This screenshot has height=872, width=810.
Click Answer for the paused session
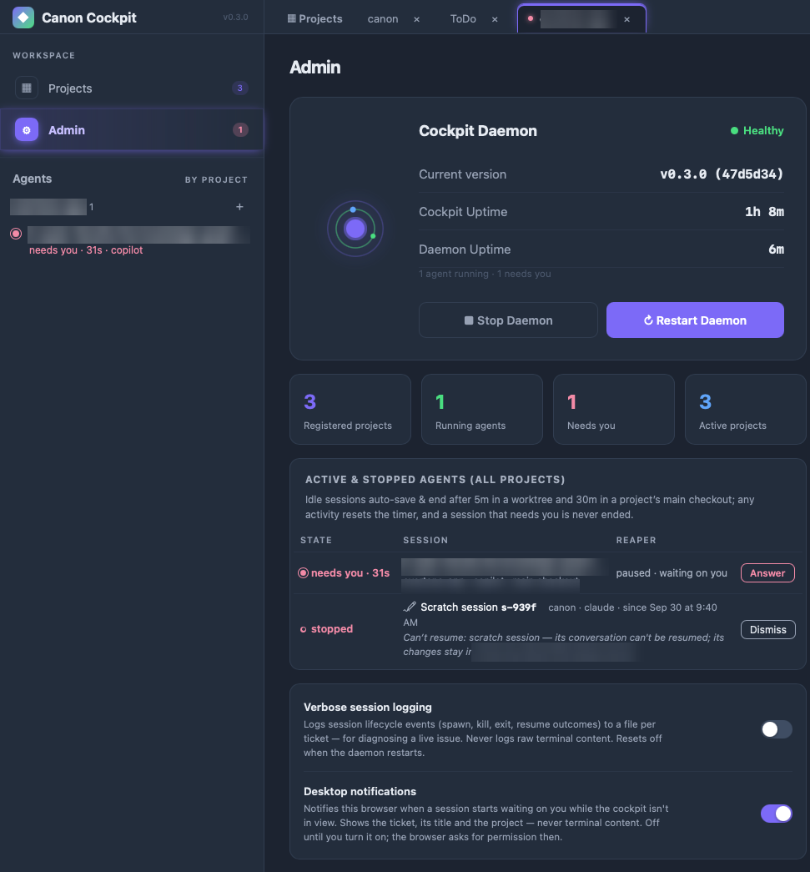pyautogui.click(x=767, y=572)
